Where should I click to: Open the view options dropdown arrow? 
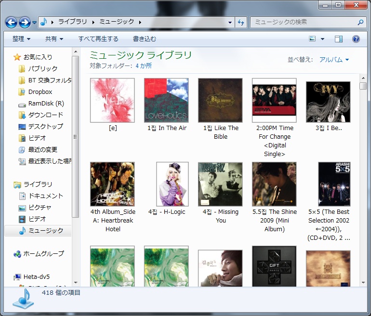[322, 39]
